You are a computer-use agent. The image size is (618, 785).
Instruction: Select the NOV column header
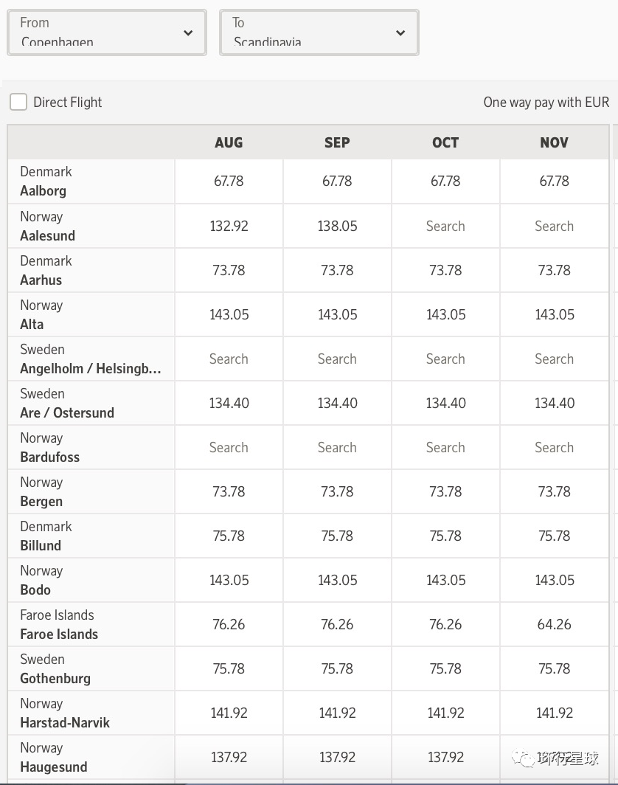[554, 142]
